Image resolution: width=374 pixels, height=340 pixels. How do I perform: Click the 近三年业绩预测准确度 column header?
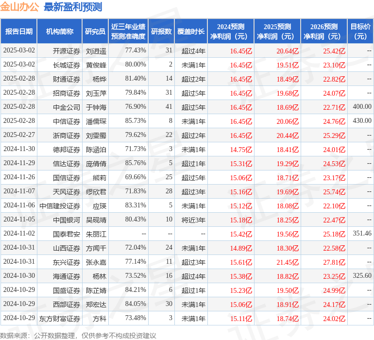point(128,31)
